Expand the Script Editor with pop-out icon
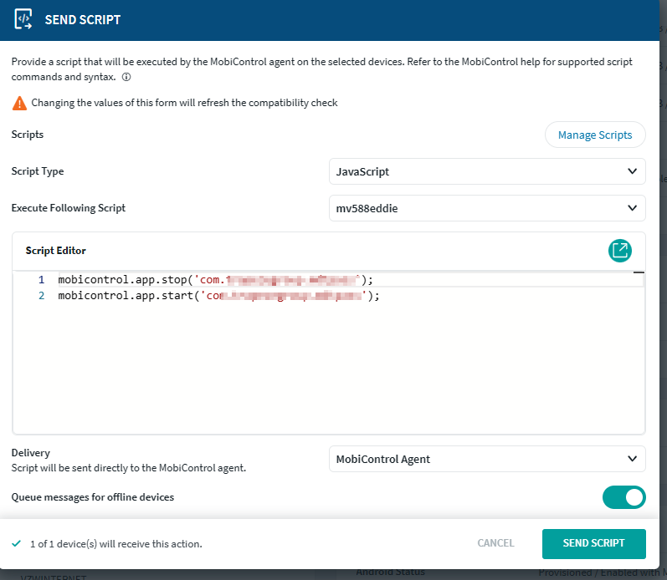The image size is (667, 580). point(620,250)
